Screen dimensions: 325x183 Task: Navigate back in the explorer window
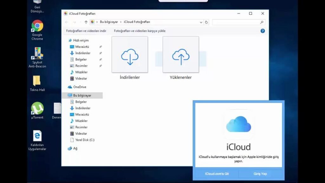tap(67, 22)
